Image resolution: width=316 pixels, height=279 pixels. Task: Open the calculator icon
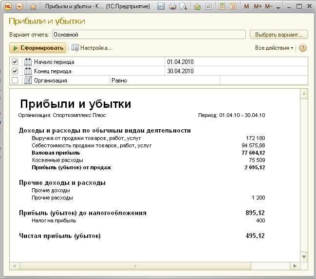click(222, 6)
